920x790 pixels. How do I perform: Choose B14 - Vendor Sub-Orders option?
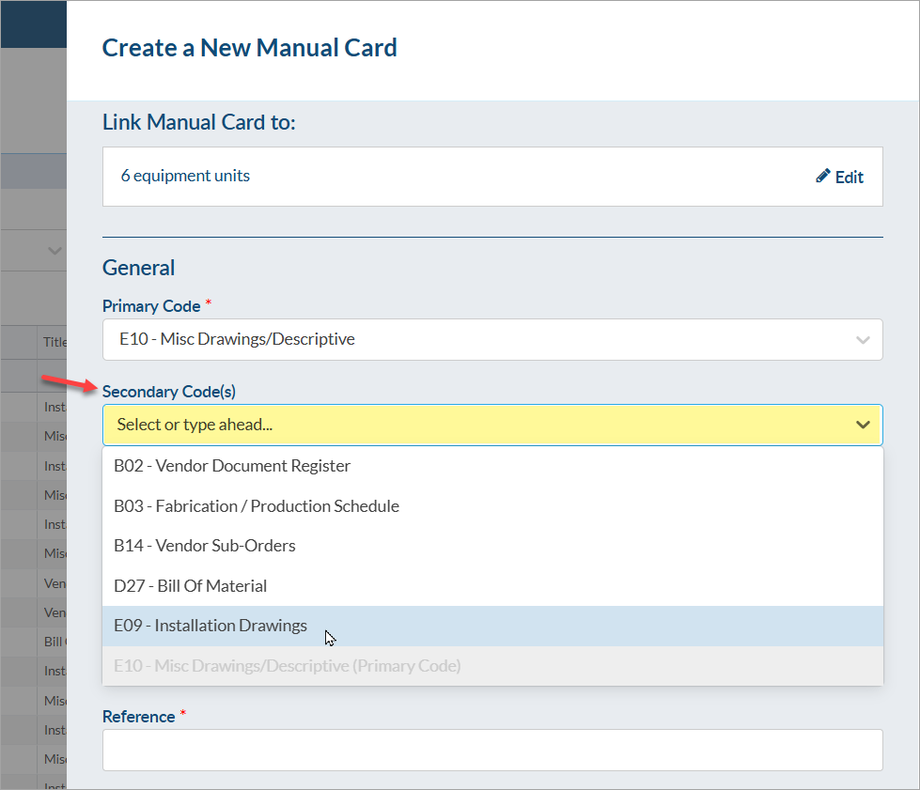pos(492,546)
